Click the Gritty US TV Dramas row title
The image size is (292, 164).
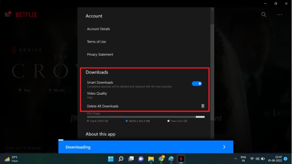click(x=23, y=148)
